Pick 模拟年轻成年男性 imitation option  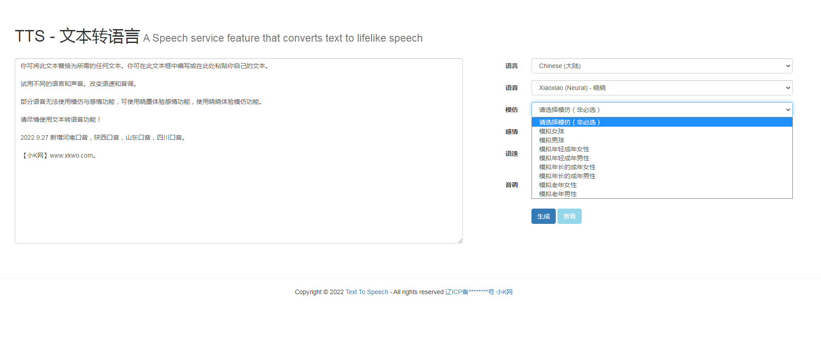[x=564, y=158]
